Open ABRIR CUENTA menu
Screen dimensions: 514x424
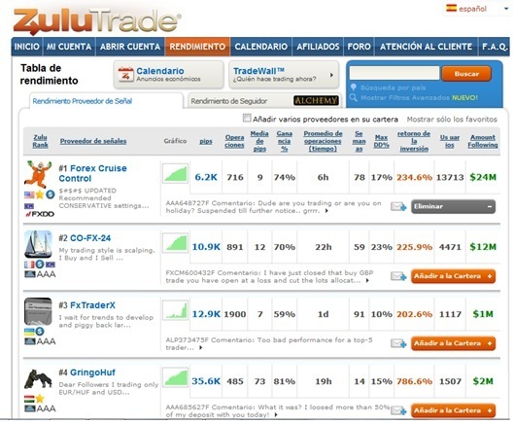tap(130, 47)
